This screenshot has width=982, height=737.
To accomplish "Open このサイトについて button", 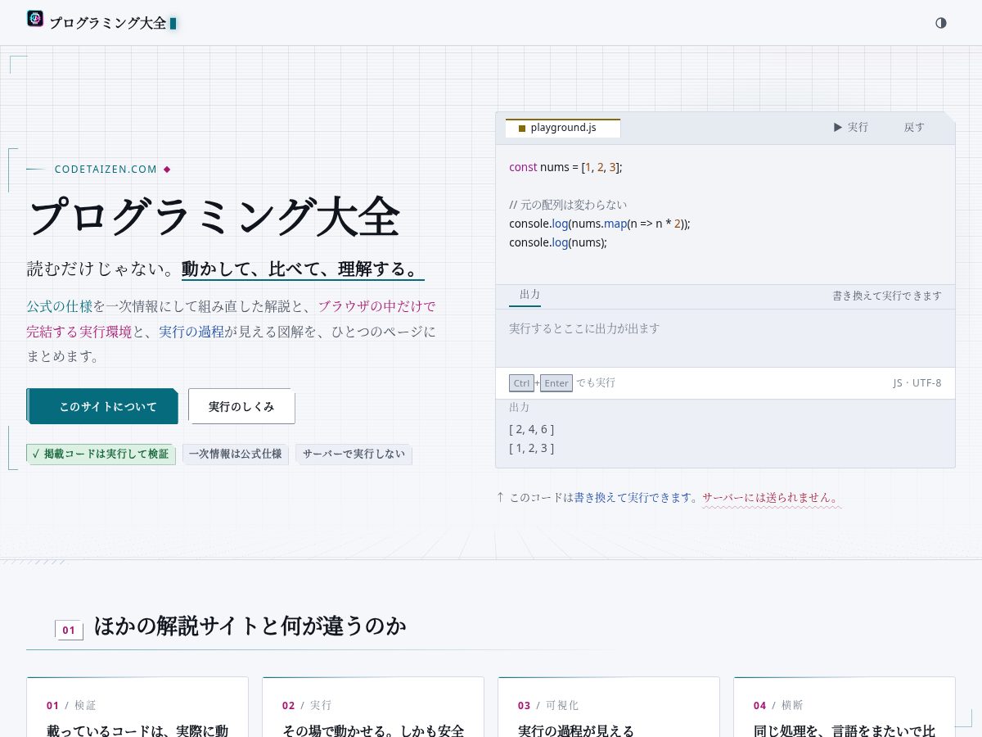I will click(x=102, y=406).
